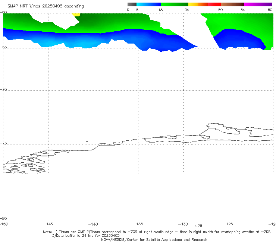Click the color bar label "64"
This screenshot has width=276, height=242.
(x=243, y=10)
